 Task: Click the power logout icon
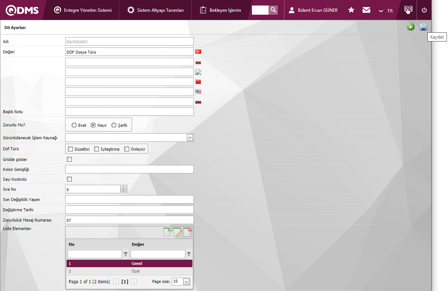424,10
